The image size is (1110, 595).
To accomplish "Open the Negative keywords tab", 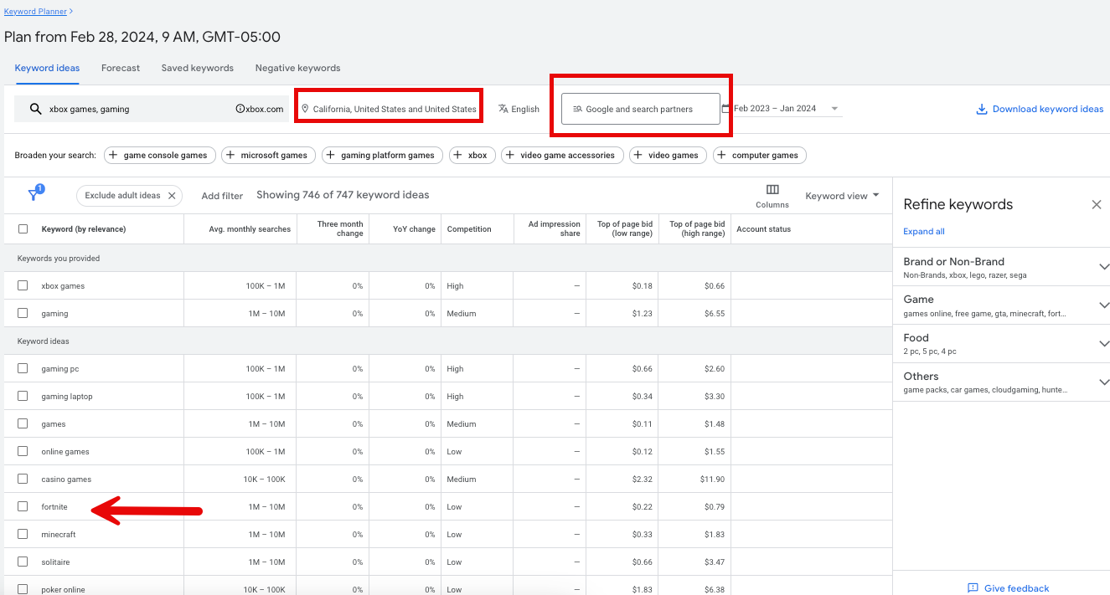I will pos(297,68).
